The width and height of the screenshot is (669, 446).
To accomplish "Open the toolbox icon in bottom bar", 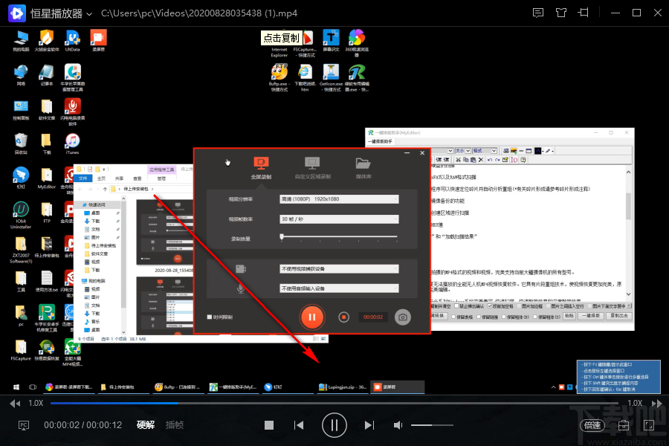I will point(624,425).
